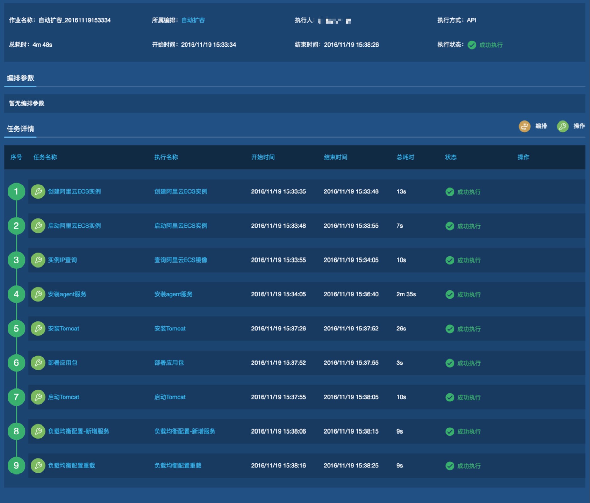
Task: Click total duration 4m 48s
Action: pos(42,45)
